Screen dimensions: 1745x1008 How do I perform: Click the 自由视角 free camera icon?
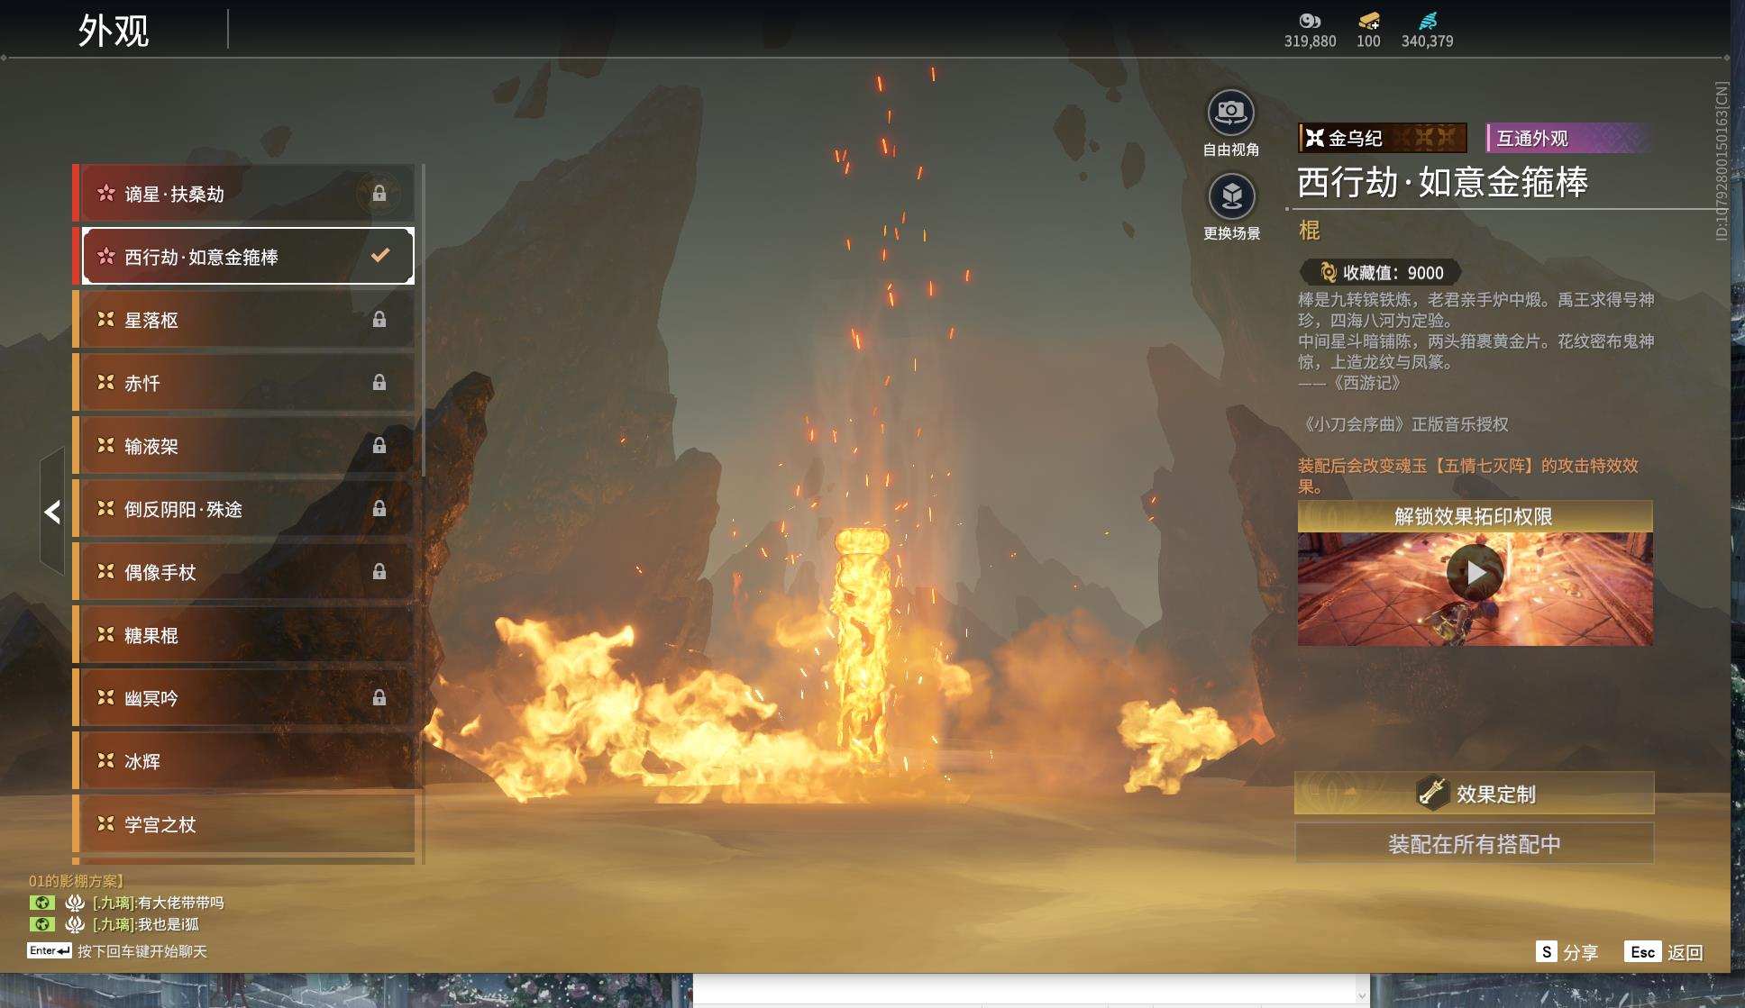(1231, 113)
